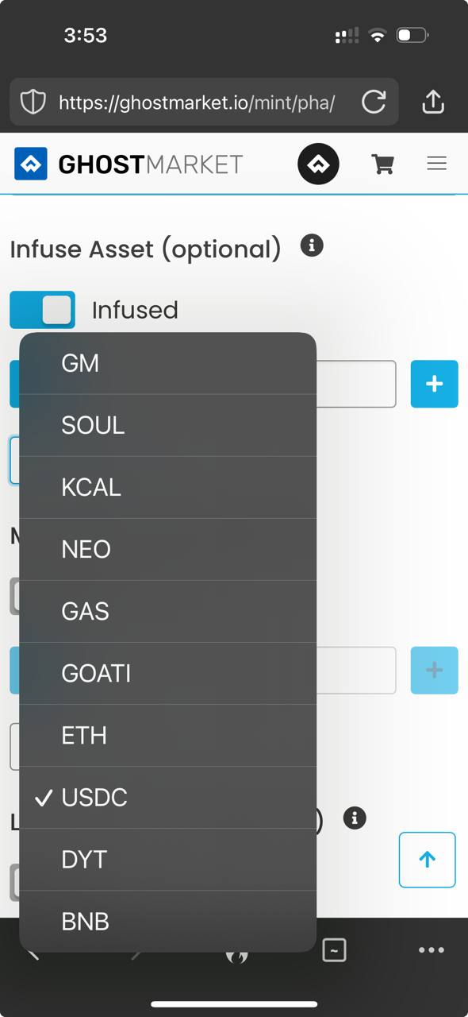Tap the shield privacy icon in address bar

point(33,102)
